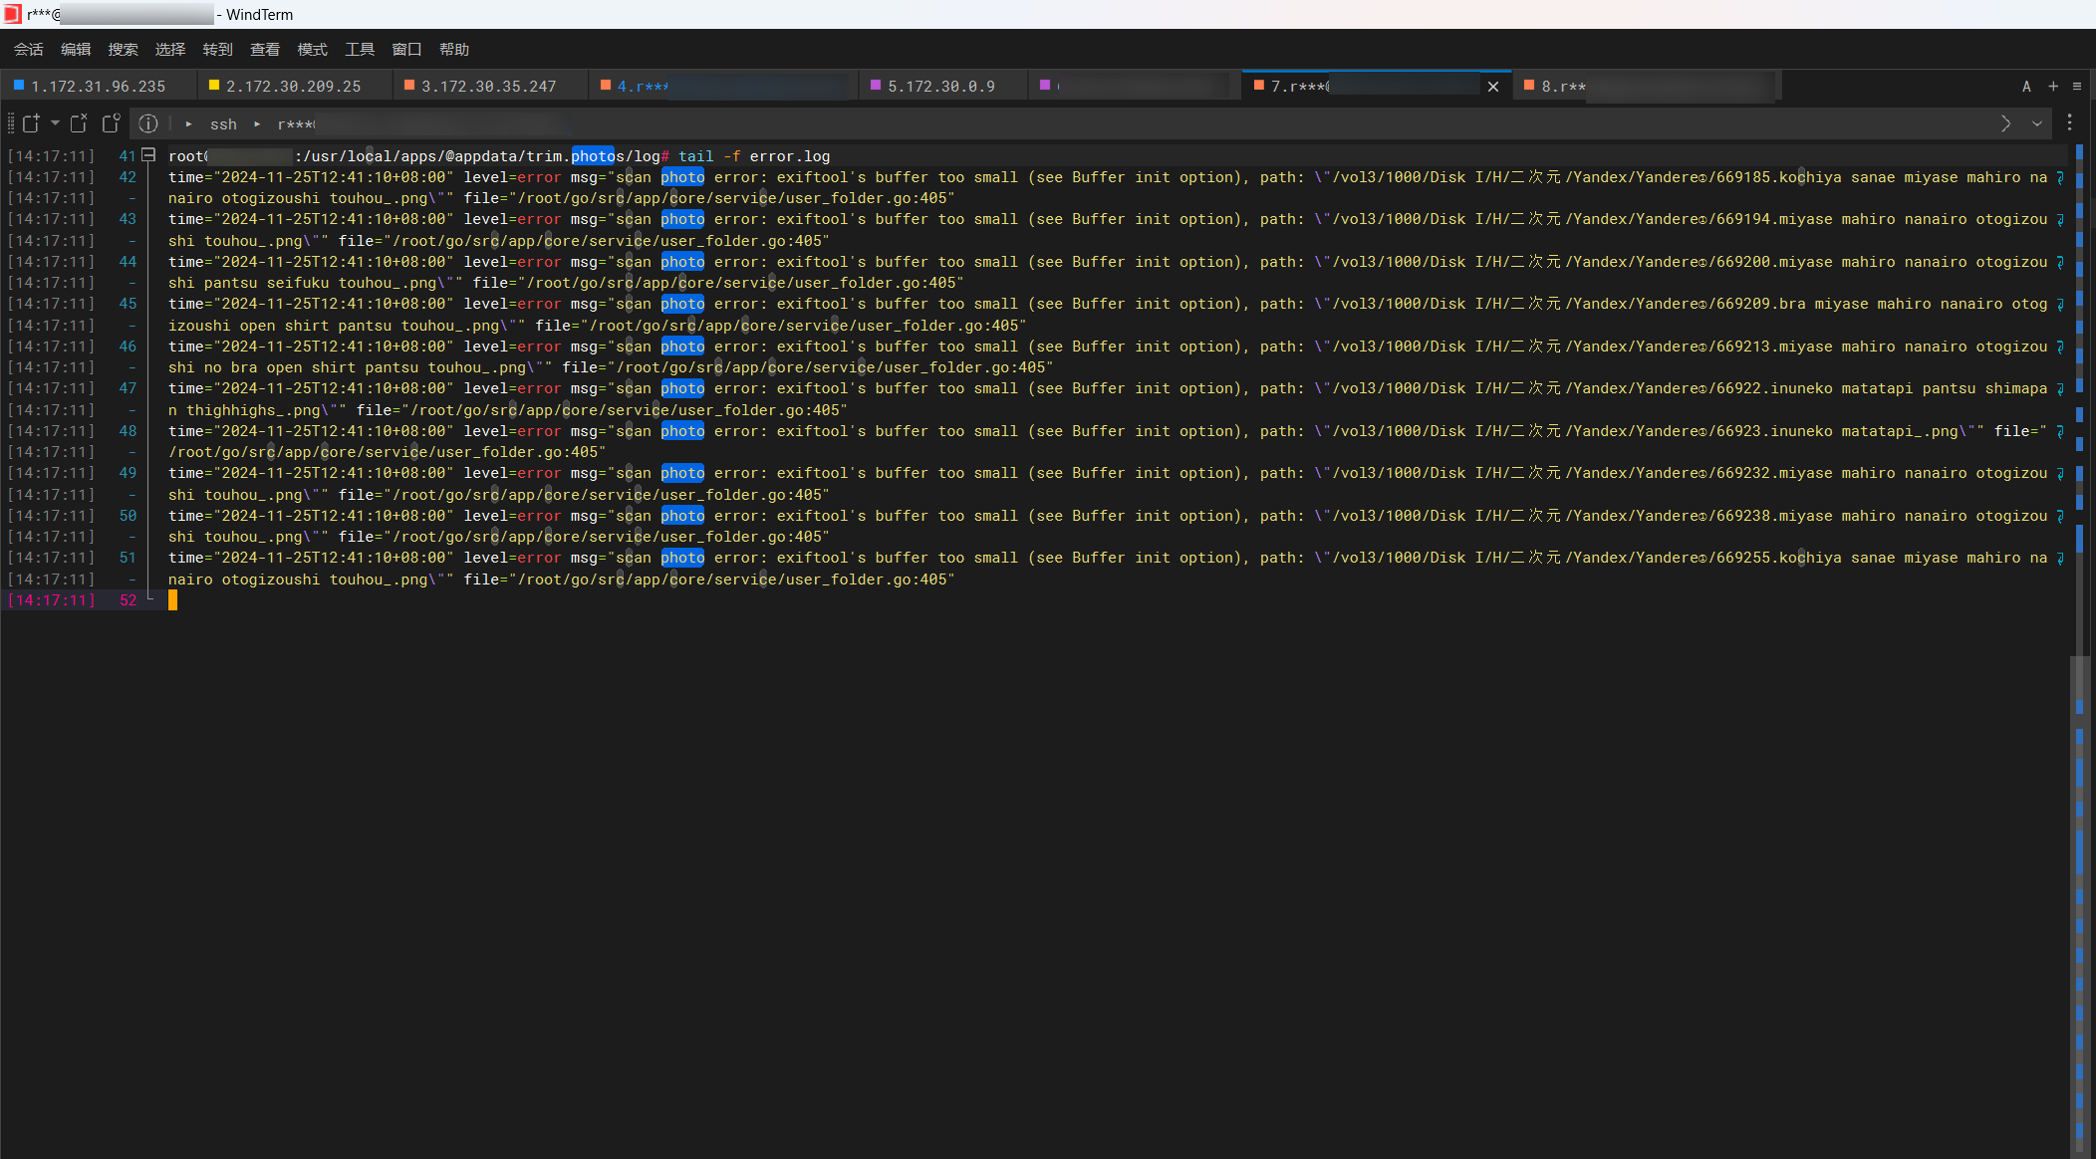Open the three-dot toolbar options menu
The image size is (2096, 1159).
click(2069, 122)
